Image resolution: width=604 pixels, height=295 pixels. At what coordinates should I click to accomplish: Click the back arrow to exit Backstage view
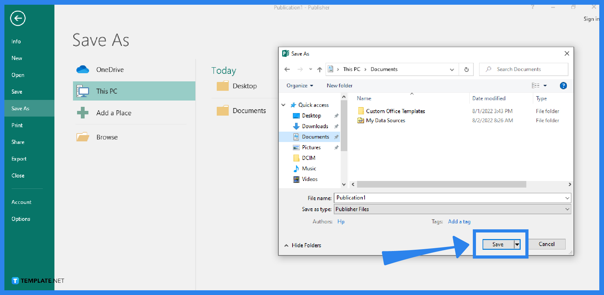(18, 18)
